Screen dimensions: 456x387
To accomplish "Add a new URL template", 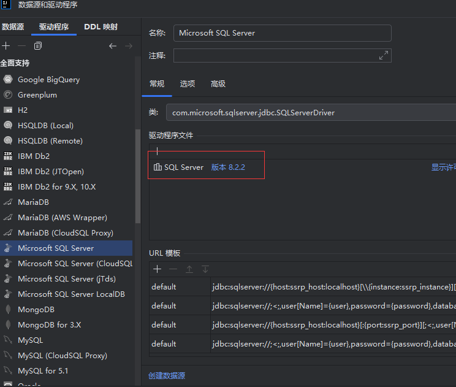I will 157,269.
